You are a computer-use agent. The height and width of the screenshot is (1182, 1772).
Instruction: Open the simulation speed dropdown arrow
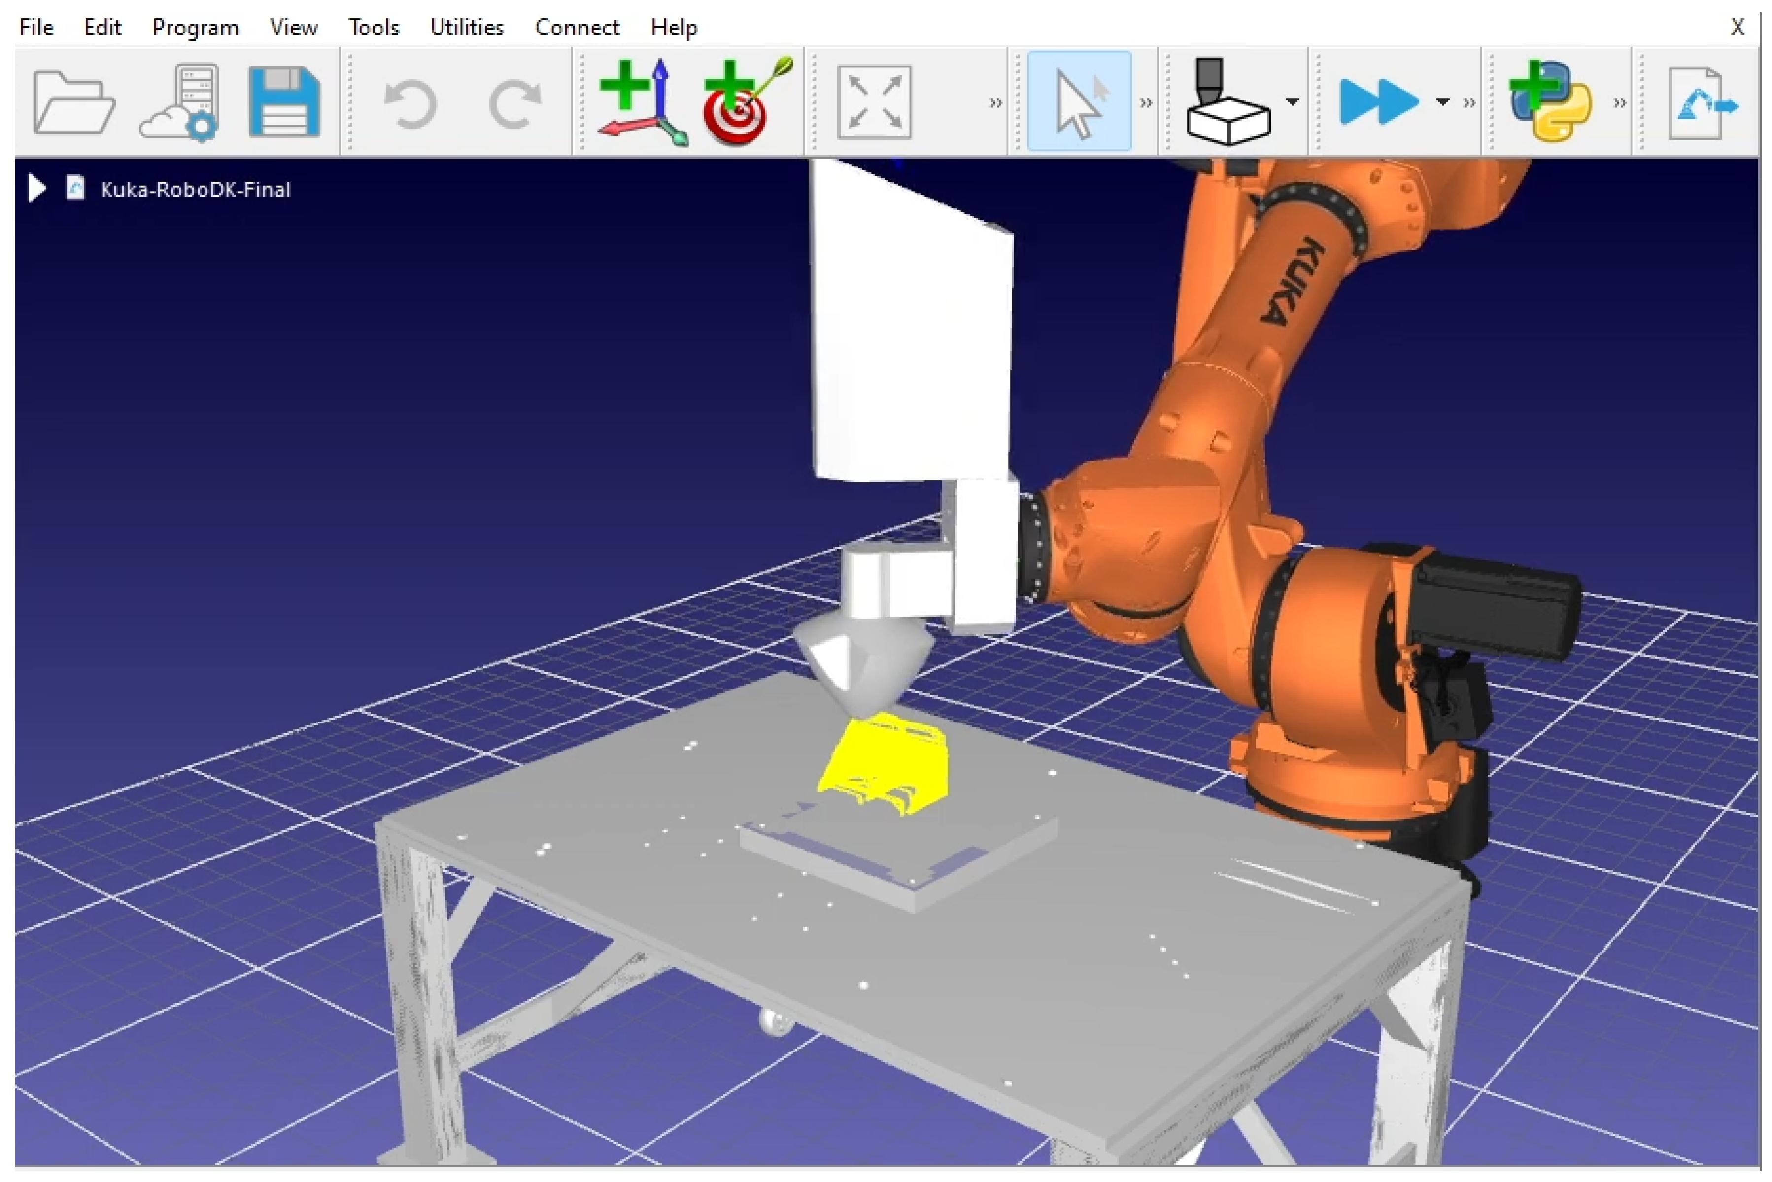(x=1442, y=102)
